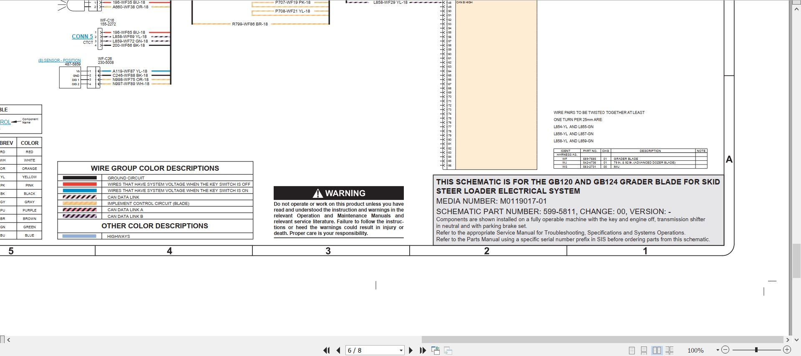Go to the next page
801x356 pixels.
tap(411, 351)
